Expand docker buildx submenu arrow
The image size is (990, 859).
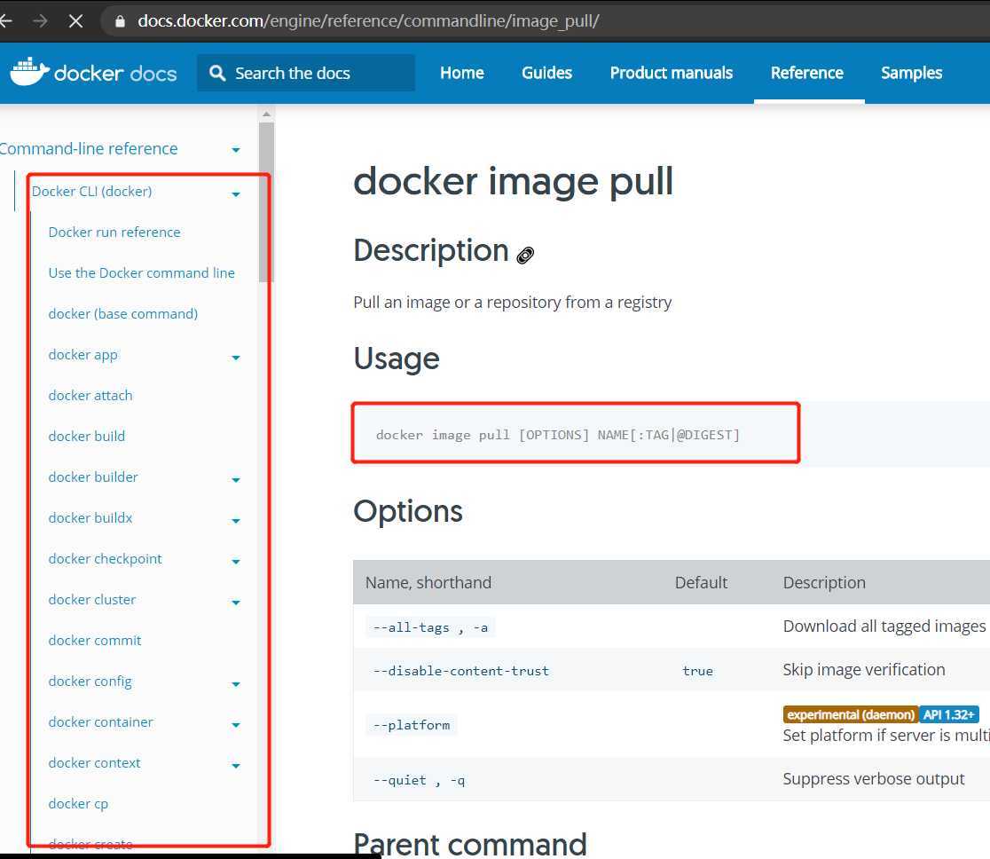click(235, 521)
